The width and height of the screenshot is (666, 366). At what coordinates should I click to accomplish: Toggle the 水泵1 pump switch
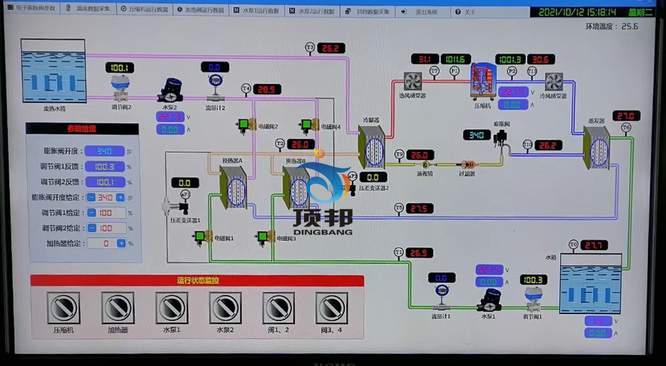[172, 307]
